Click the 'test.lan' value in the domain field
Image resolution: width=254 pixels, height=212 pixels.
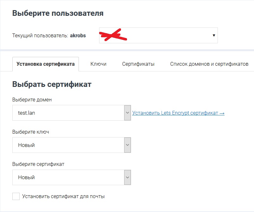coord(27,113)
